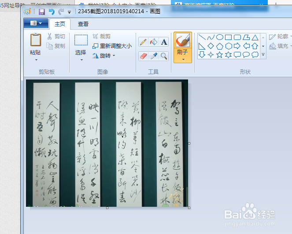Click the rectangular Select (选择) icon

81,40
